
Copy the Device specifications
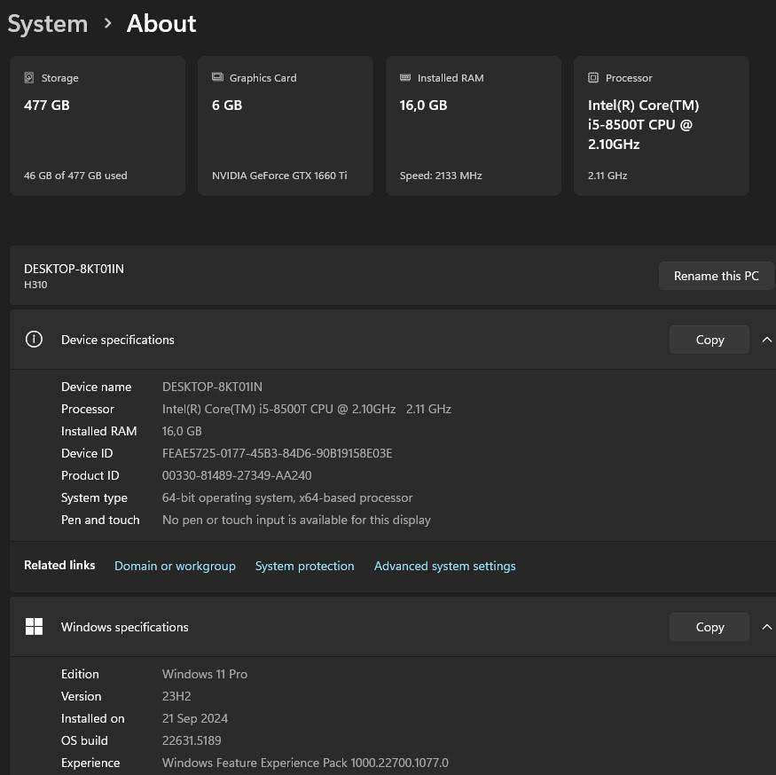[x=709, y=339]
